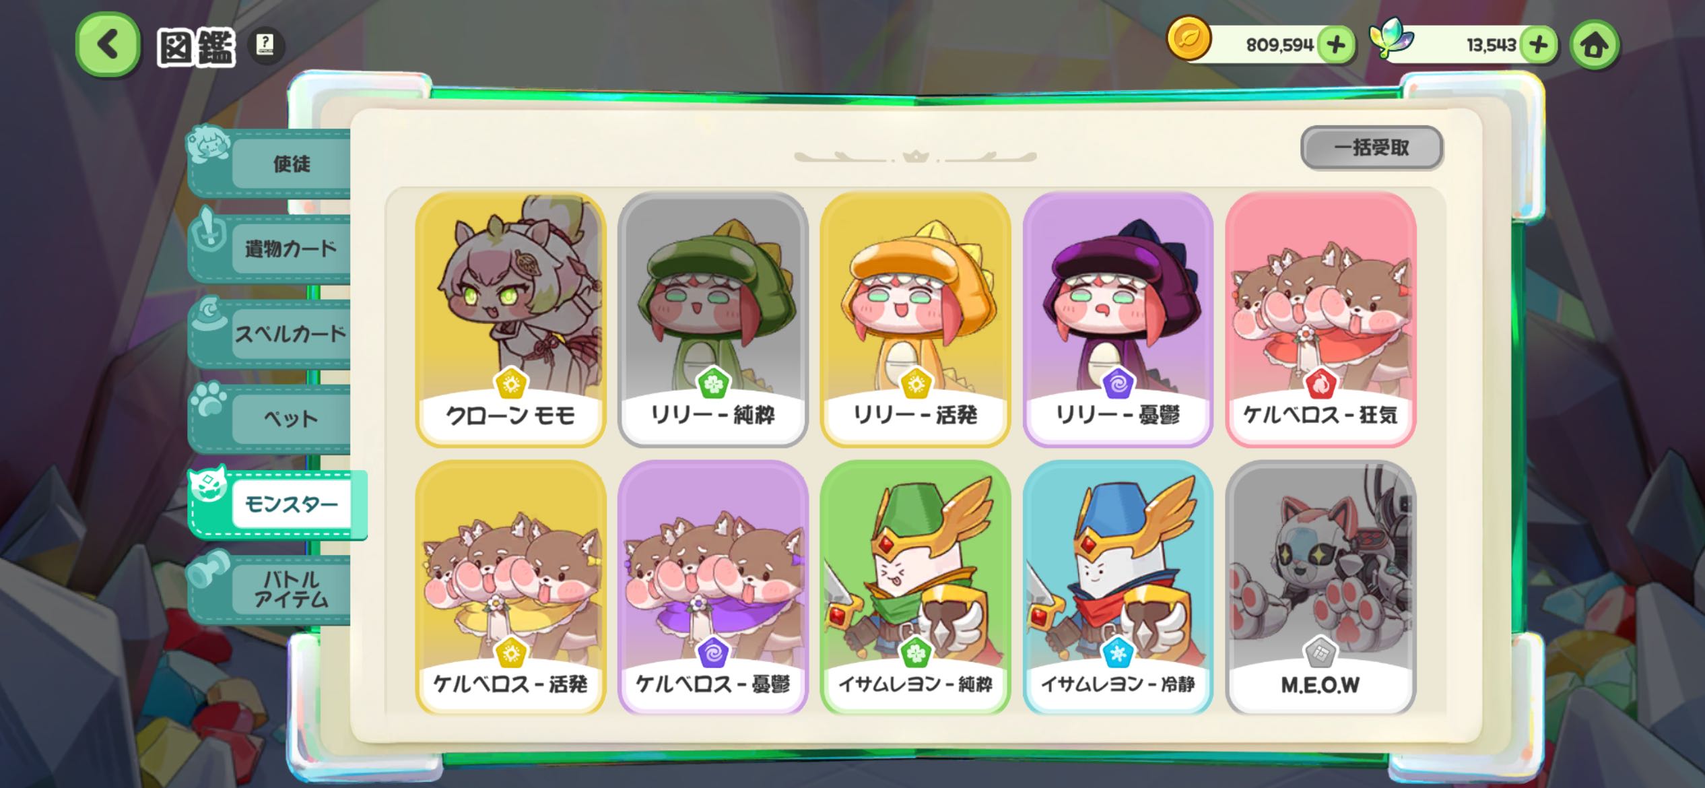The height and width of the screenshot is (788, 1705).
Task: Click the green back arrow button
Action: [108, 44]
